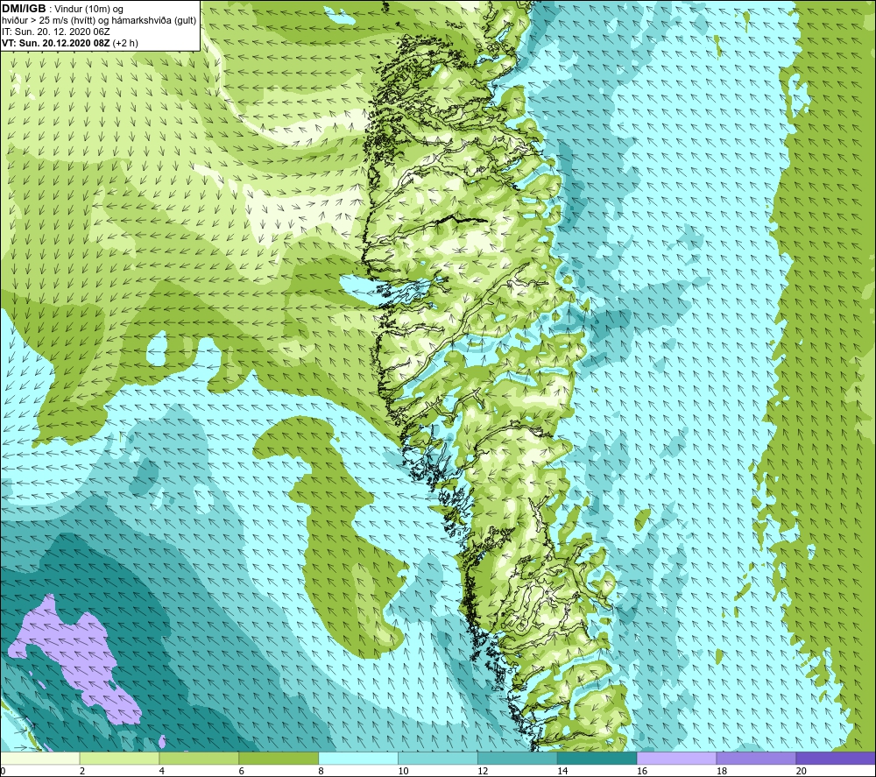The image size is (876, 777).
Task: Click the legend scale label '10'
Action: point(403,771)
